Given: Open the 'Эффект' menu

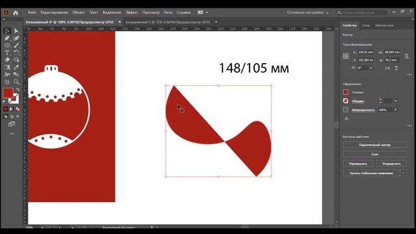Looking at the screenshot, I should [x=131, y=12].
